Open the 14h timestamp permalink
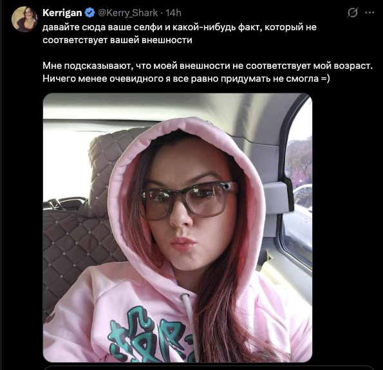 pyautogui.click(x=173, y=13)
